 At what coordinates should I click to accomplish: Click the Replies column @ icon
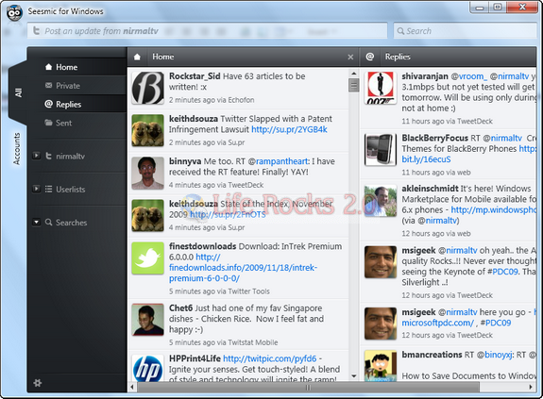pyautogui.click(x=370, y=57)
